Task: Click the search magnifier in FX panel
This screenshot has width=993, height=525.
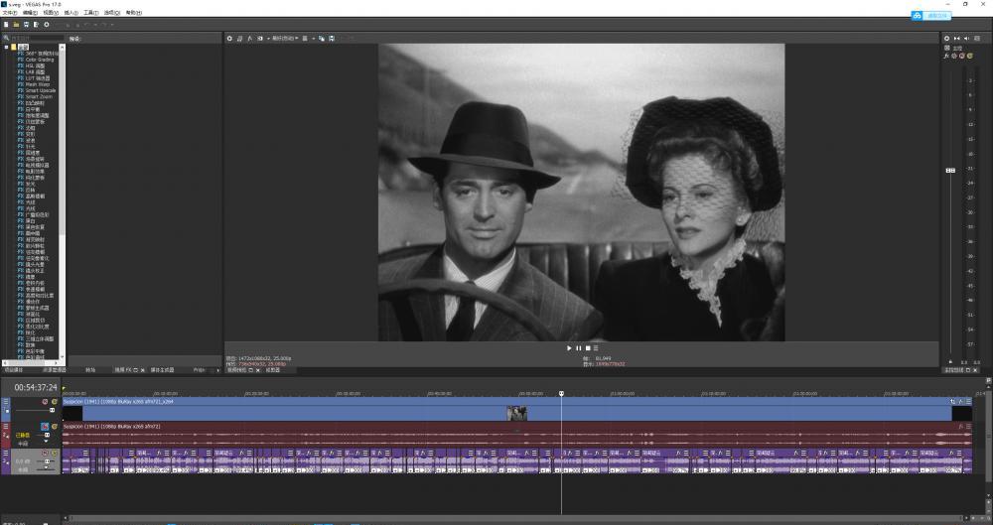Action: [x=6, y=38]
